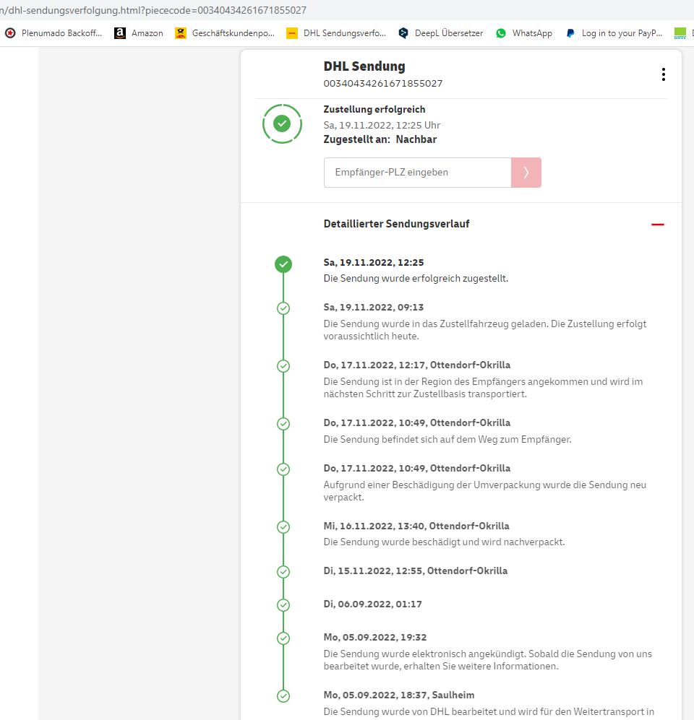Click the Amazon favicon

click(x=119, y=33)
